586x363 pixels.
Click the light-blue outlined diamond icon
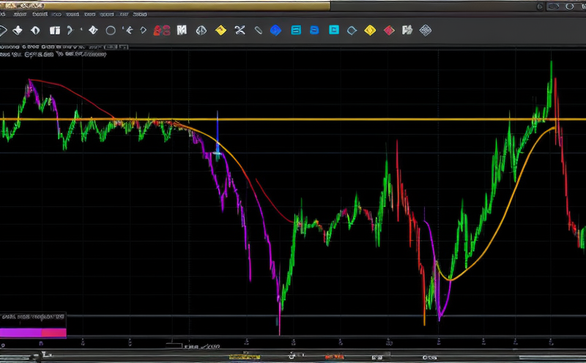pos(352,31)
